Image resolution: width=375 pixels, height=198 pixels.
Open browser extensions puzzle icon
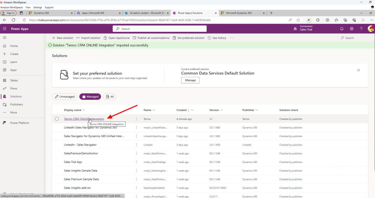point(318,20)
